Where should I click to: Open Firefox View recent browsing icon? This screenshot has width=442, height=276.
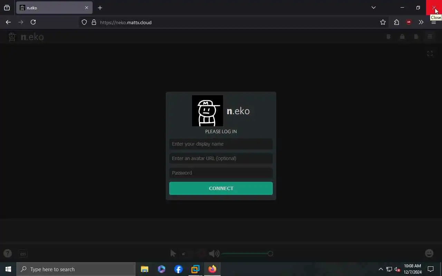7,8
